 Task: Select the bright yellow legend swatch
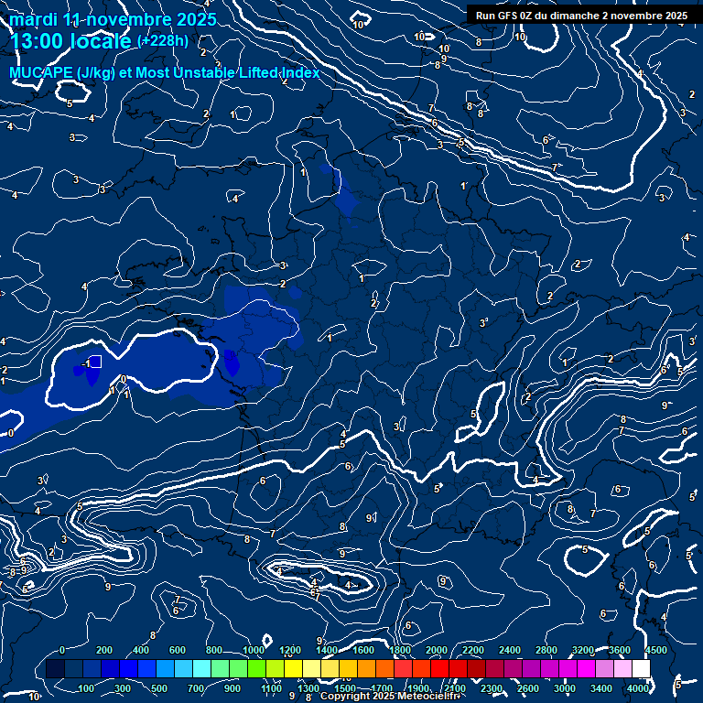[293, 669]
